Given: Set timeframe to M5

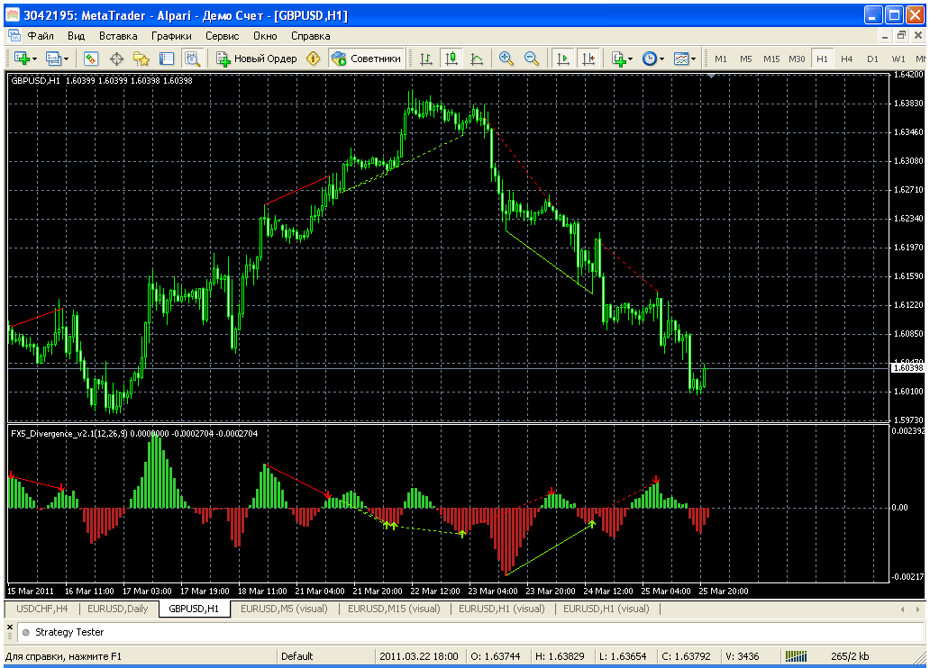Looking at the screenshot, I should coord(745,59).
